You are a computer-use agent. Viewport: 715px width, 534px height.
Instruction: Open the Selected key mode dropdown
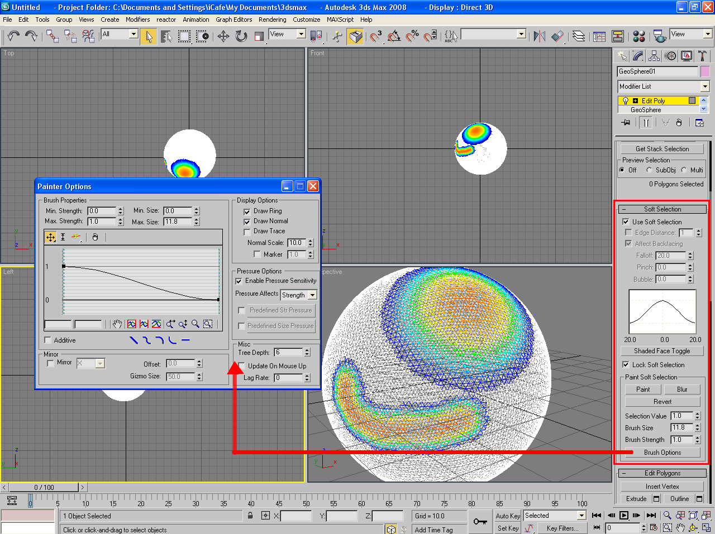pos(581,516)
